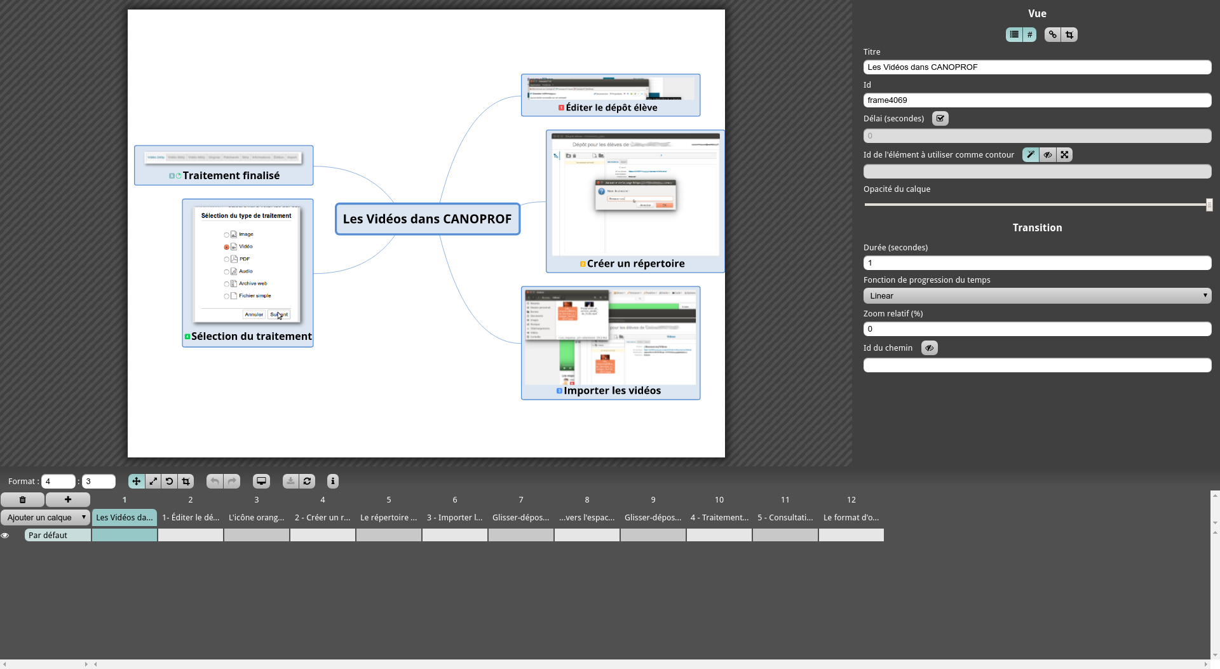Select frame tab 'Le répertoire ...'
This screenshot has height=669, width=1220.
(389, 517)
